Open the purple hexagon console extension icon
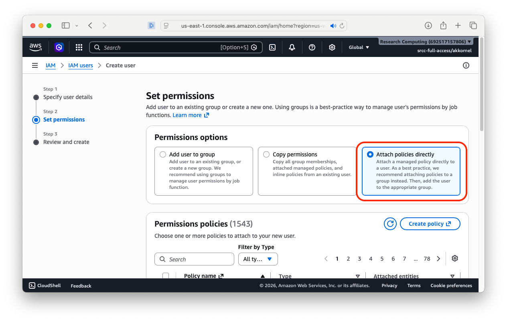This screenshot has height=322, width=507. coord(59,47)
